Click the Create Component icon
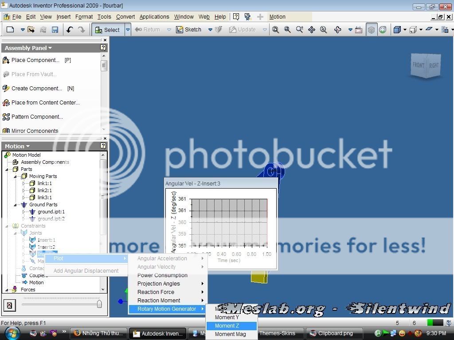Screen dimensions: 454x340 [x=6, y=89]
